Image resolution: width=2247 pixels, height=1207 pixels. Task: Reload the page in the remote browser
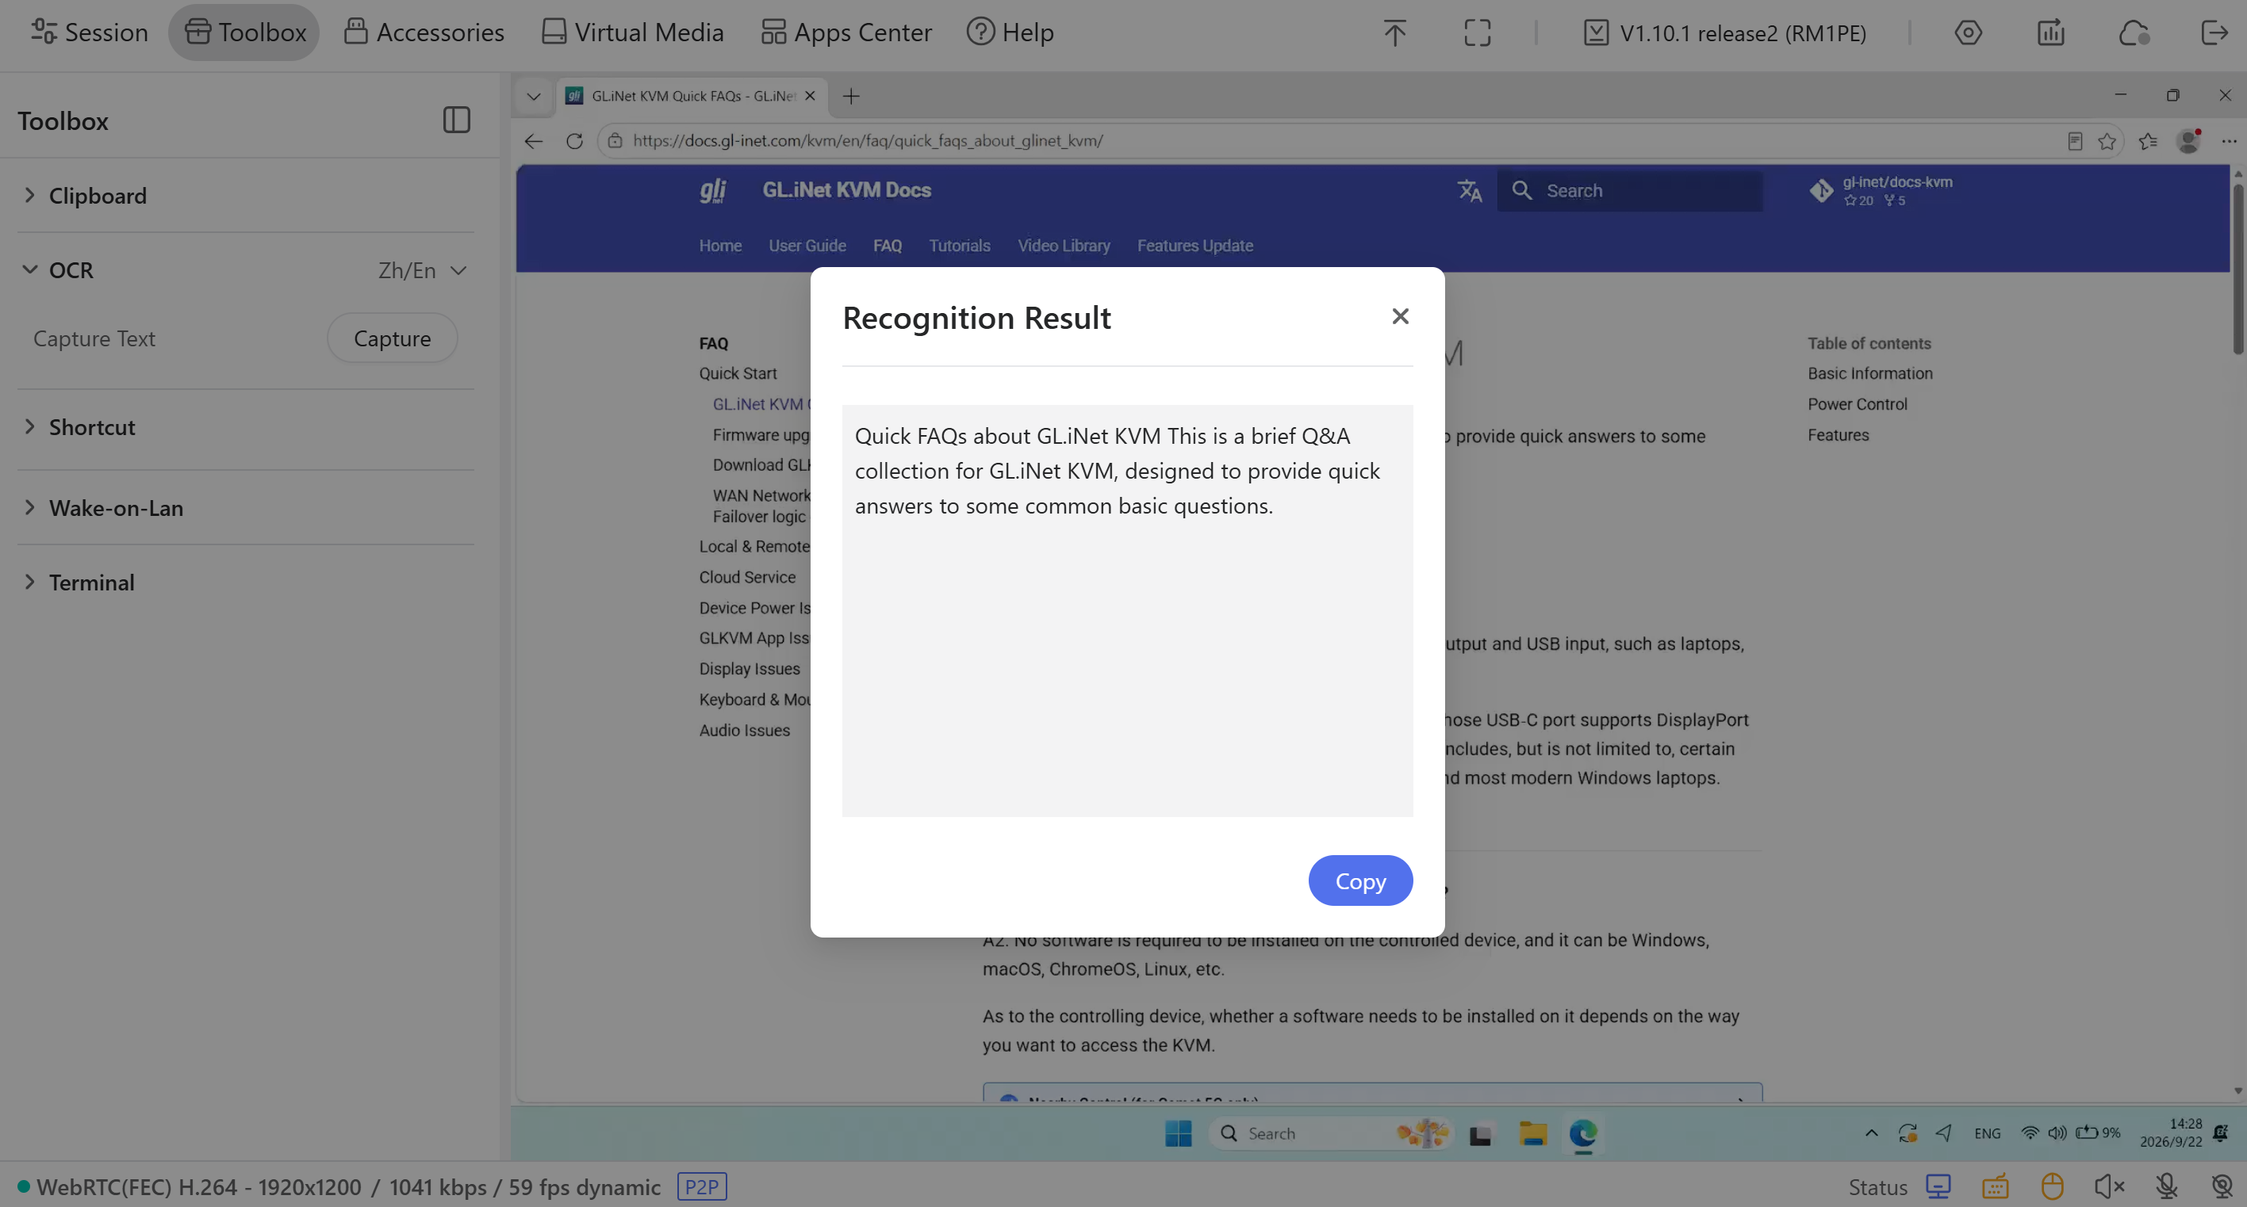pos(574,140)
